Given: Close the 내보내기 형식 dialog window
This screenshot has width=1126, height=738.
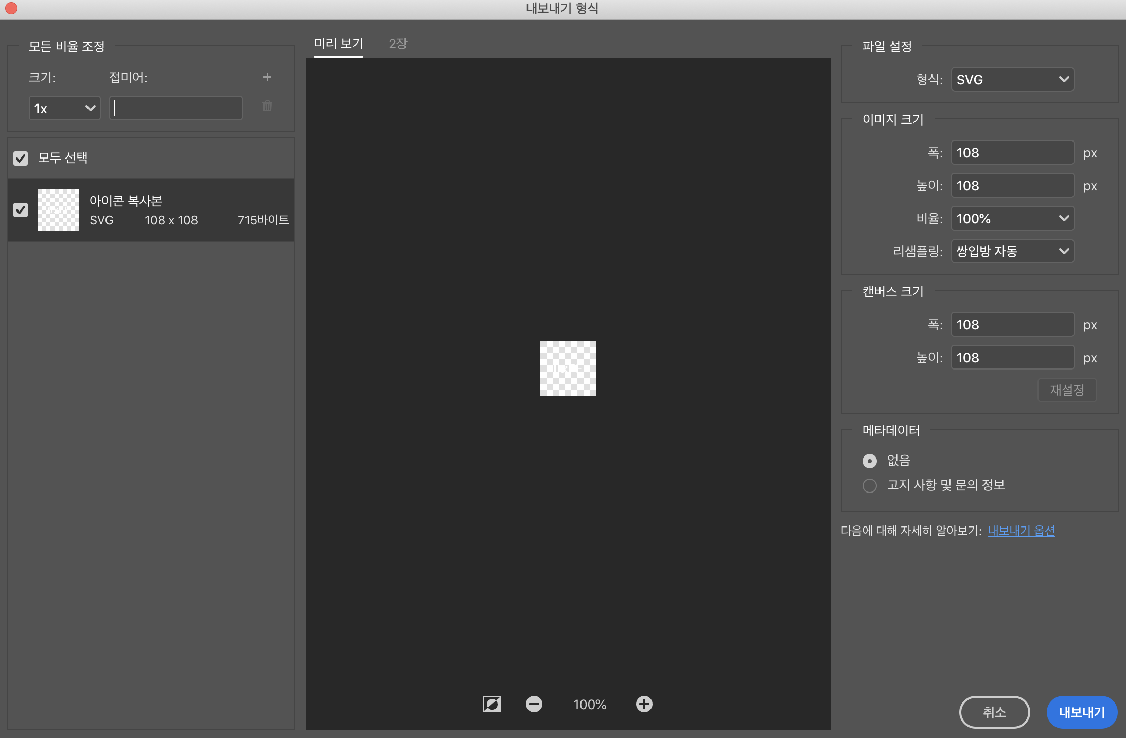Looking at the screenshot, I should point(11,8).
